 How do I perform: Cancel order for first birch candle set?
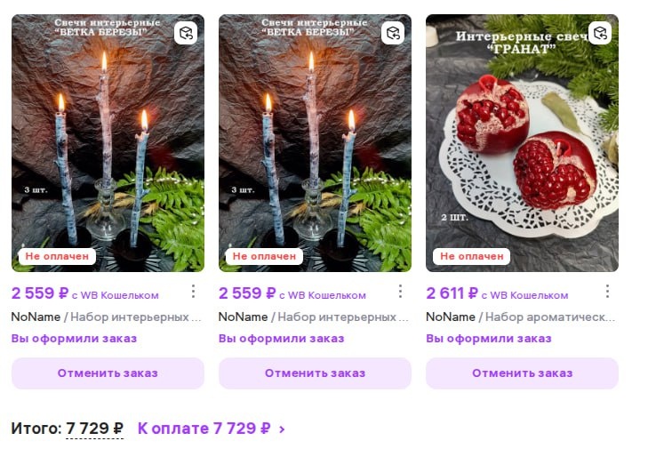[108, 373]
